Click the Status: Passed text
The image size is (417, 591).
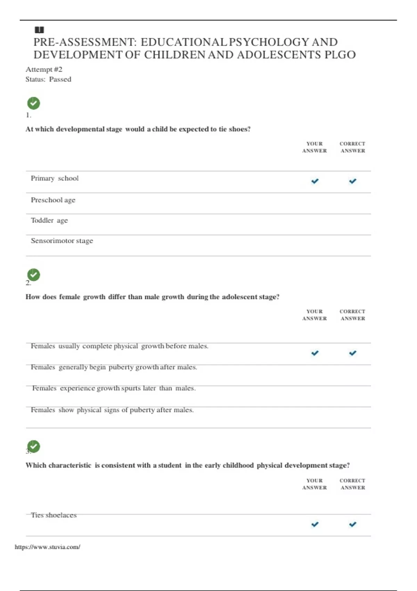(48, 79)
